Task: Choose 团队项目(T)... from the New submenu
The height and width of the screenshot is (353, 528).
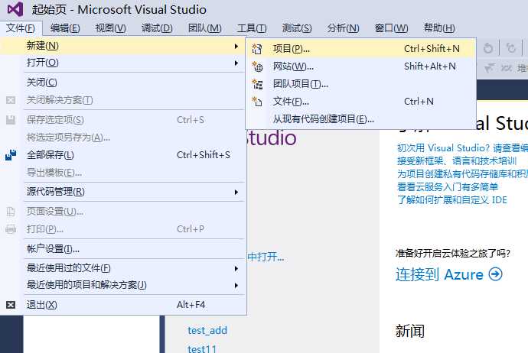Action: point(361,84)
